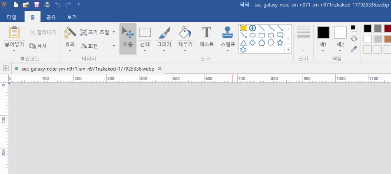Click the new document icon in title bar
The width and height of the screenshot is (391, 174).
click(16, 4)
